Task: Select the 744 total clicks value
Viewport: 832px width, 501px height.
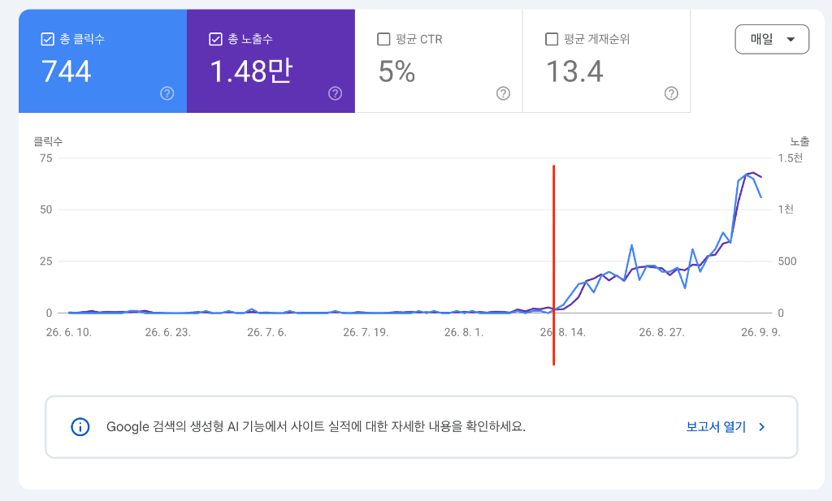Action: coord(67,71)
